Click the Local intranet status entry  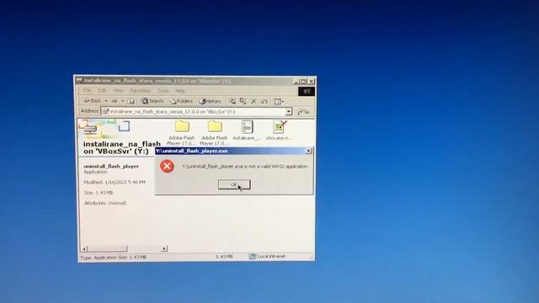(x=268, y=256)
